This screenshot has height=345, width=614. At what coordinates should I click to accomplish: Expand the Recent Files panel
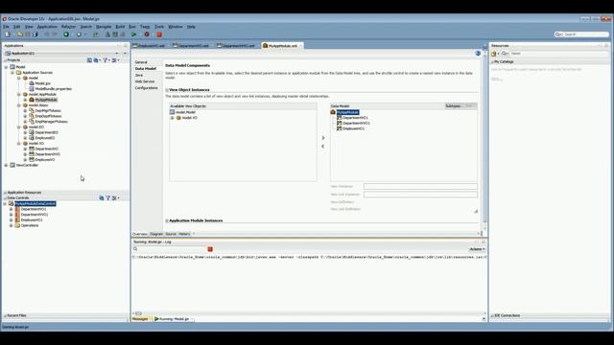pos(5,315)
